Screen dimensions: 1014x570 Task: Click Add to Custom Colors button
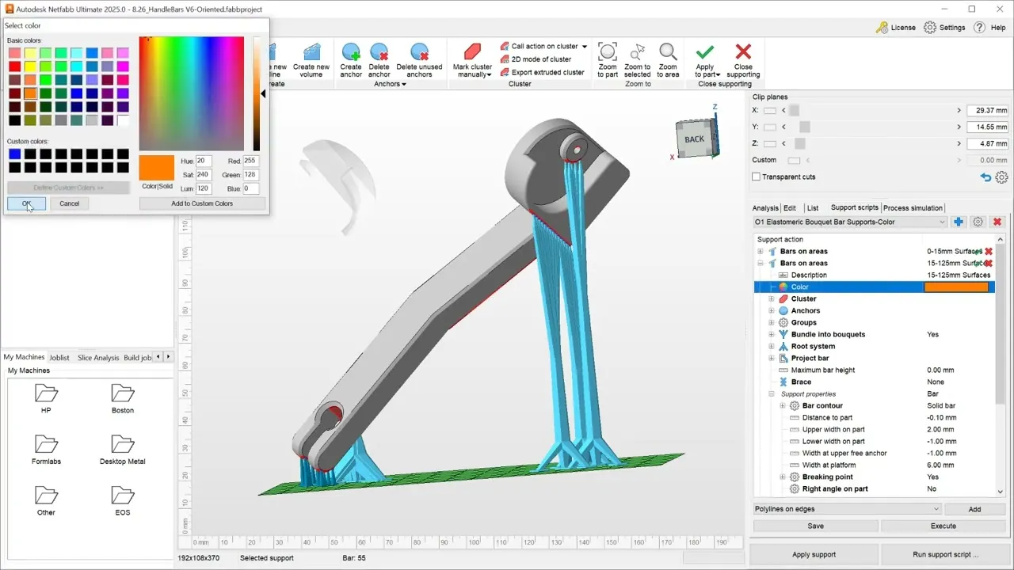pyautogui.click(x=202, y=203)
